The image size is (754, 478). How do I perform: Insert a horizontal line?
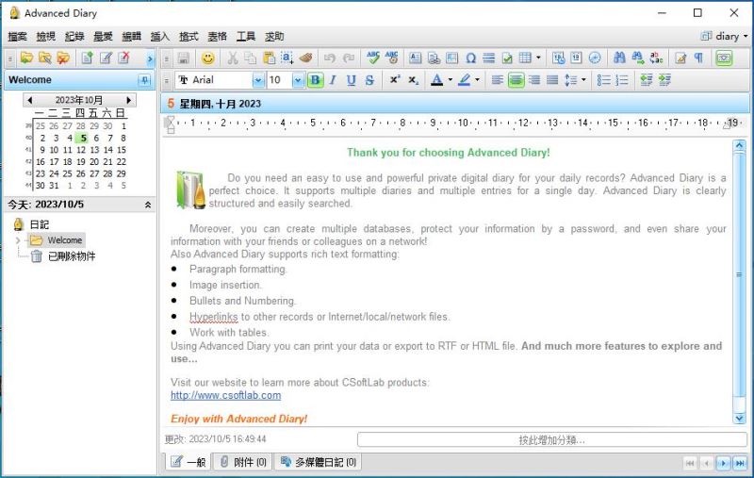pyautogui.click(x=488, y=58)
